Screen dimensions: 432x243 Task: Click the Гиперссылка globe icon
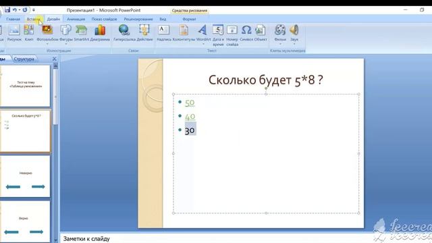coord(124,30)
